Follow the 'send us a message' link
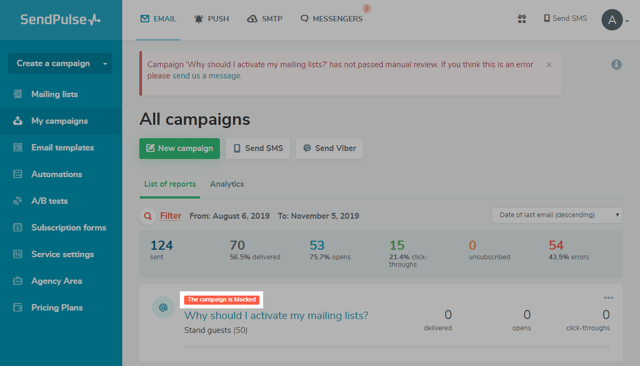 pos(207,76)
